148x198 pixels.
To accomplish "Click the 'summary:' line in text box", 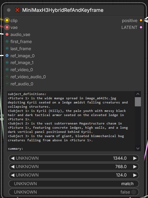I will [16, 149].
